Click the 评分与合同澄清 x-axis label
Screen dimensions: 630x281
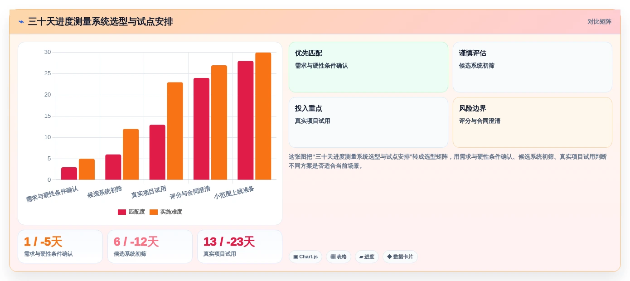point(190,193)
